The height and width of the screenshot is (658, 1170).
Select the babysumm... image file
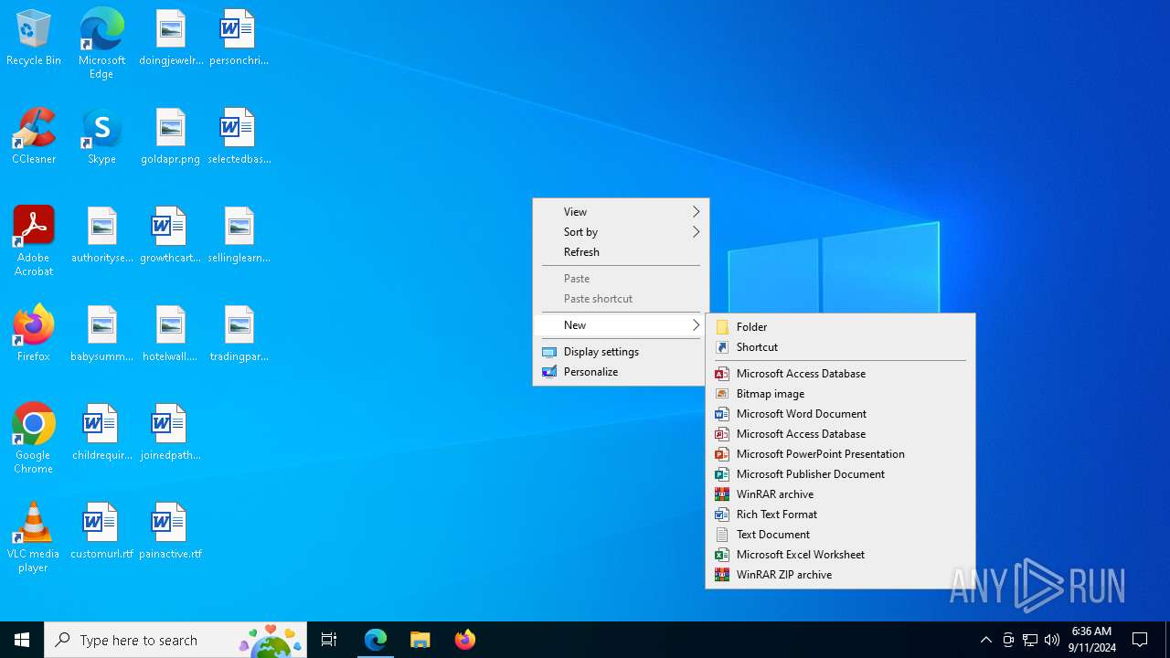point(101,334)
